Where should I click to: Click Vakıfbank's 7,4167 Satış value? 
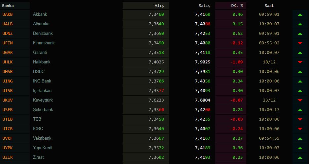203,138
